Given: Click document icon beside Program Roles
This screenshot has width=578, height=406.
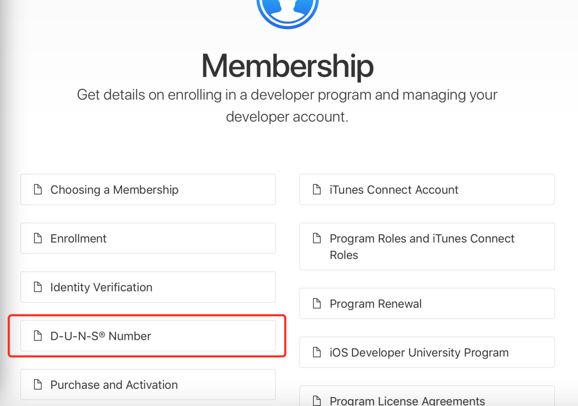Looking at the screenshot, I should [317, 238].
